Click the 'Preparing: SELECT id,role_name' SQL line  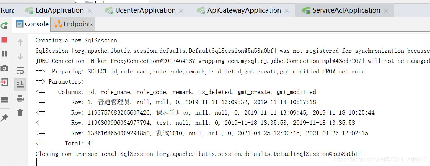200,72
